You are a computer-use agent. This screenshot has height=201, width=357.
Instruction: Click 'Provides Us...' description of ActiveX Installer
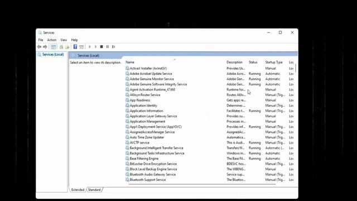235,68
